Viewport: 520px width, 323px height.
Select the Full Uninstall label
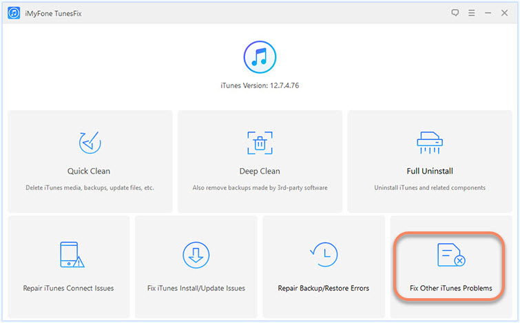429,171
